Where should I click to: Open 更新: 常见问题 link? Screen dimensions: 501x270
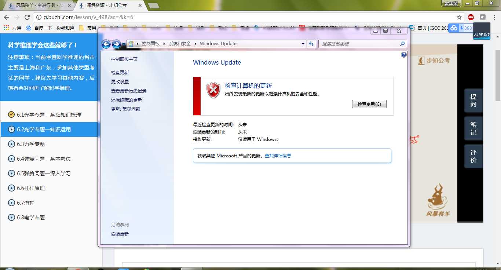126,109
